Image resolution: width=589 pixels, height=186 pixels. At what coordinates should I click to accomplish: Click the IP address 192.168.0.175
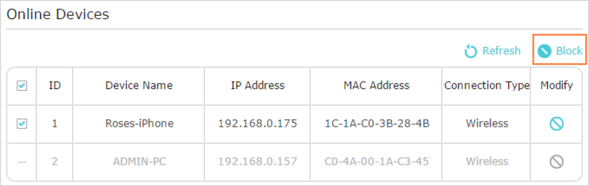click(258, 124)
